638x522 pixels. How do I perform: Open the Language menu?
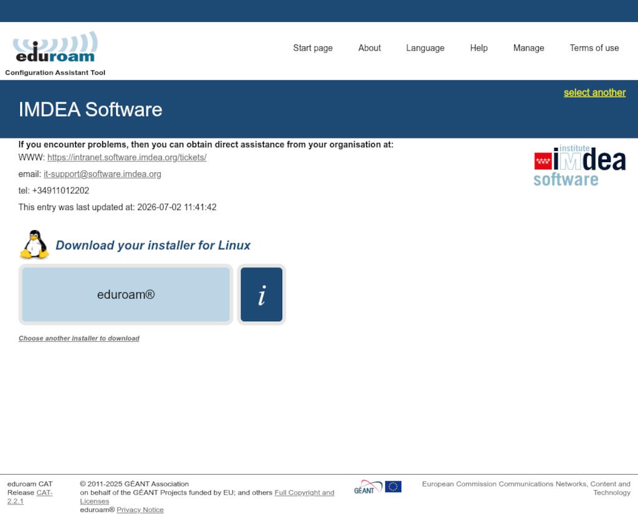coord(425,48)
